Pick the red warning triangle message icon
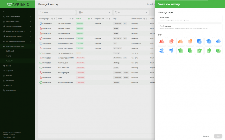This screenshot has width=225, height=140. click(162, 41)
